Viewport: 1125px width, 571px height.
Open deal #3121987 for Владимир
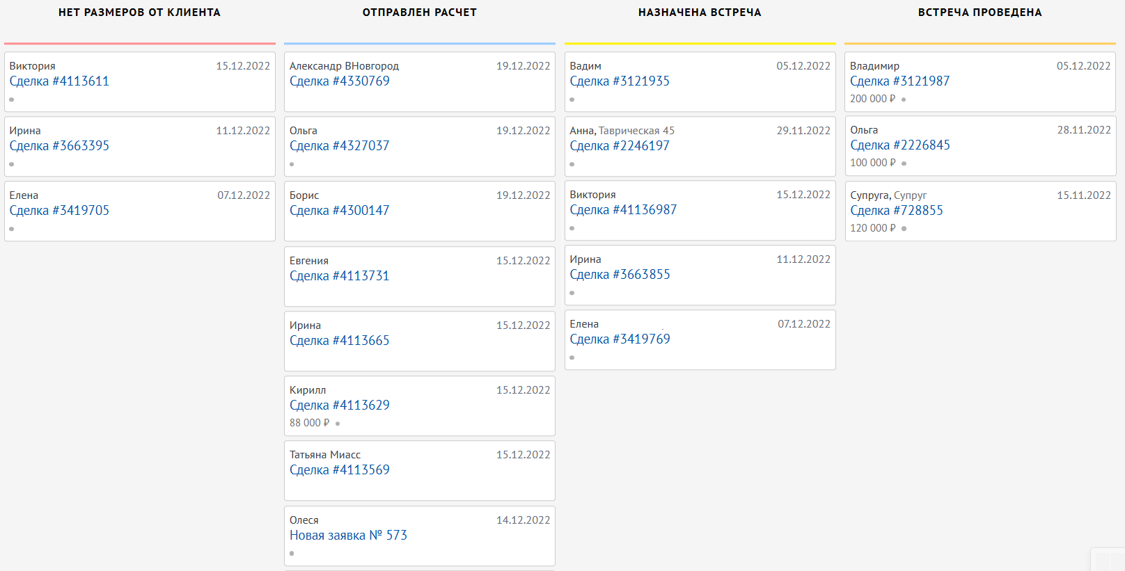tap(899, 81)
